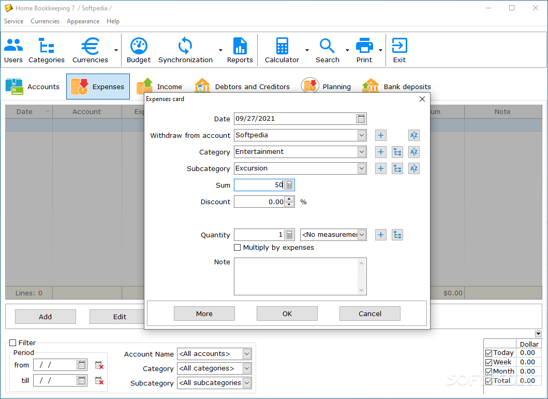This screenshot has height=399, width=548.
Task: Open category tree next to Category
Action: [397, 152]
